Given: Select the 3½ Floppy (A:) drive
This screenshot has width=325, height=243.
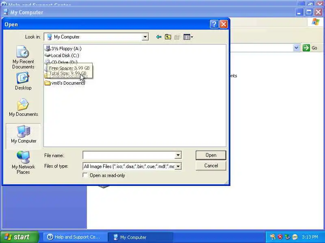Looking at the screenshot, I should 63,49.
